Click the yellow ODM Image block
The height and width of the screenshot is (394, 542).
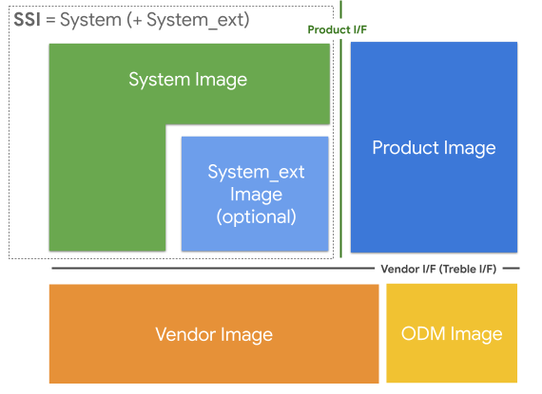(452, 333)
